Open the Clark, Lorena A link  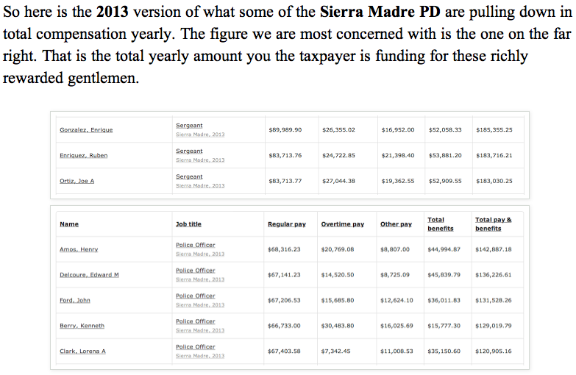click(x=82, y=351)
